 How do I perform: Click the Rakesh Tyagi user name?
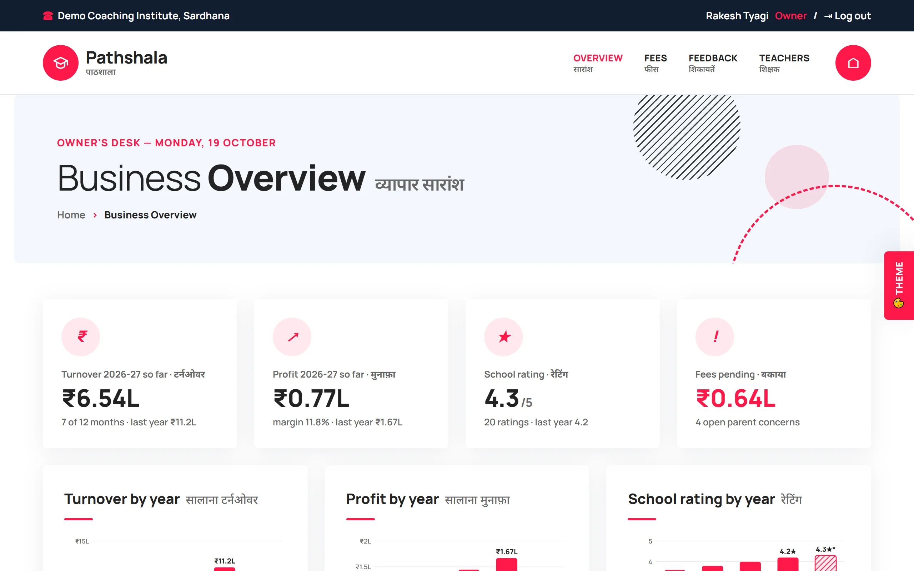(x=737, y=16)
